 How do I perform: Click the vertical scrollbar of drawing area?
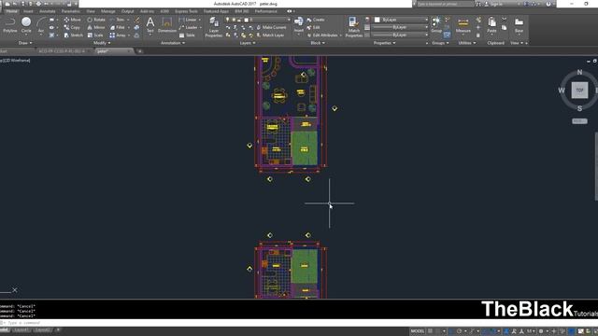pyautogui.click(x=596, y=166)
